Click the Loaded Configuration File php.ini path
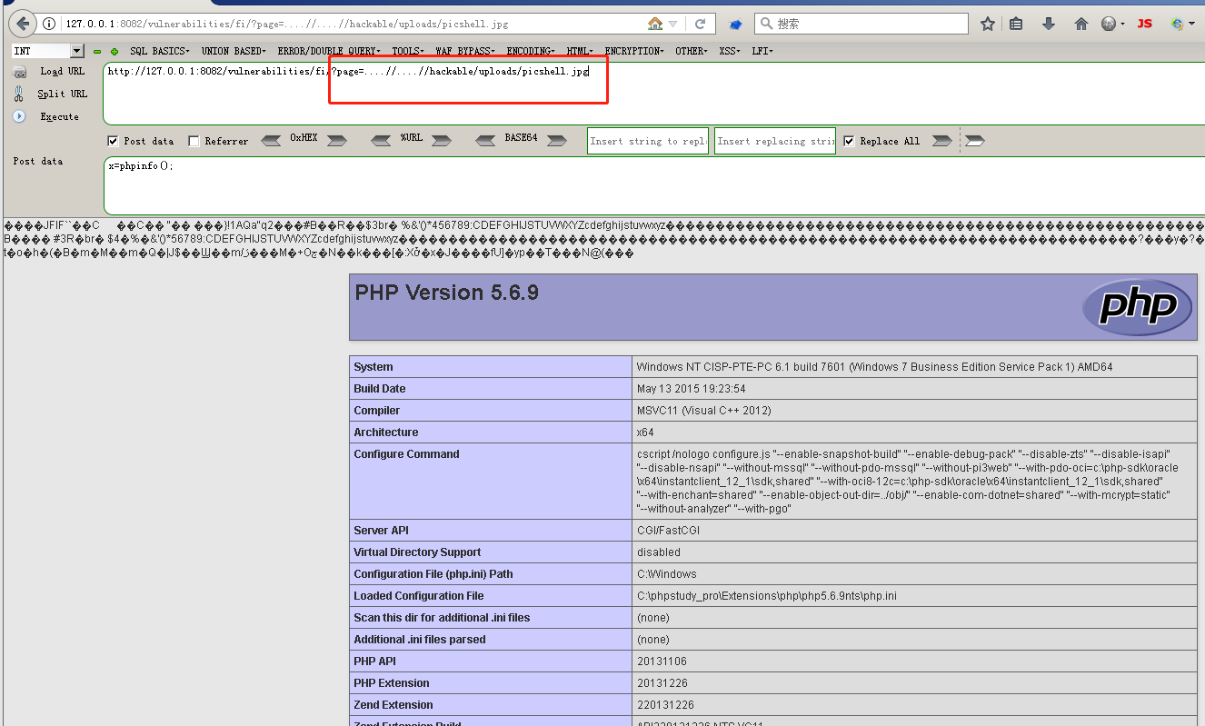Screen dimensions: 1205x726 [767, 596]
